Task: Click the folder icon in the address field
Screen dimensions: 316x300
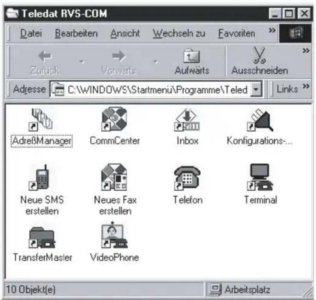Action: 58,89
